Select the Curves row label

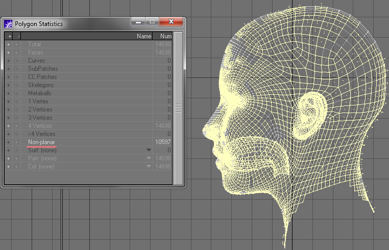pyautogui.click(x=37, y=61)
